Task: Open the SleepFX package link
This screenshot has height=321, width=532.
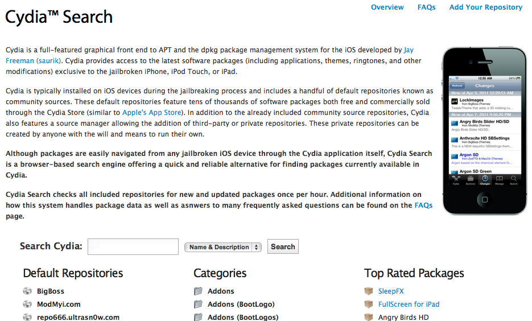Action: (x=391, y=291)
